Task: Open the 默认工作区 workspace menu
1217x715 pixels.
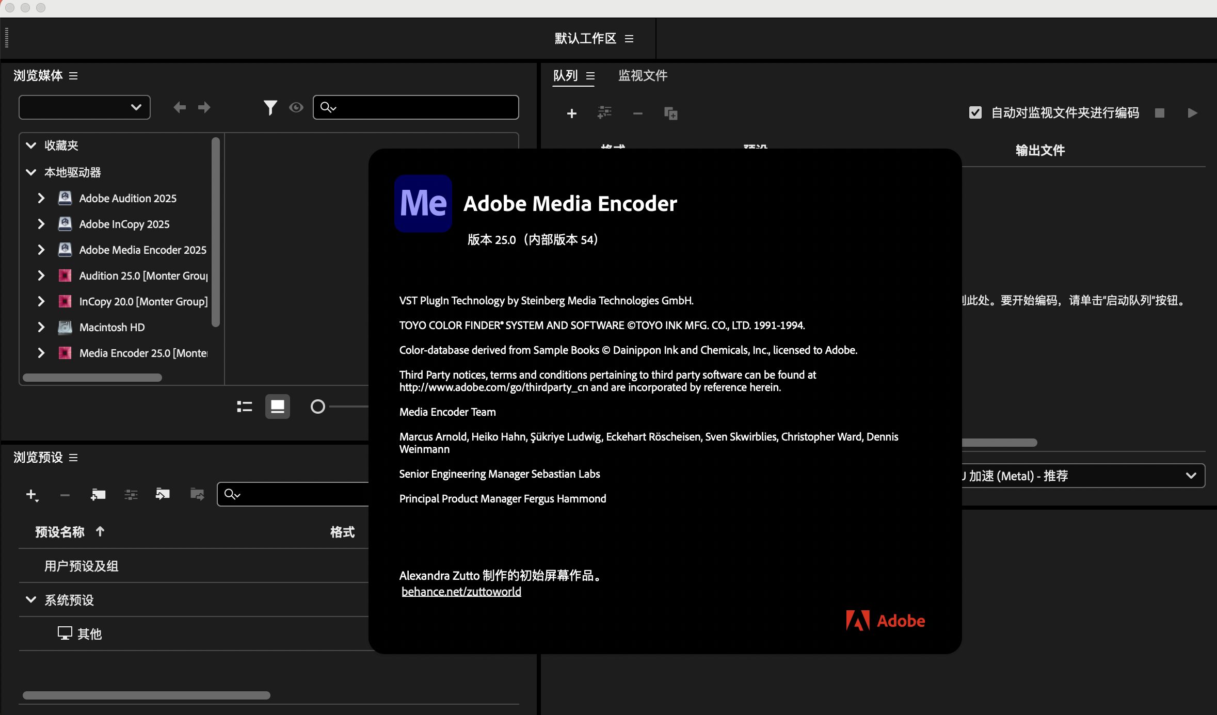Action: (629, 39)
